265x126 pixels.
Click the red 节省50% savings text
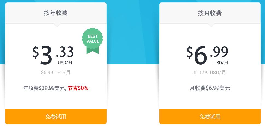(78, 88)
